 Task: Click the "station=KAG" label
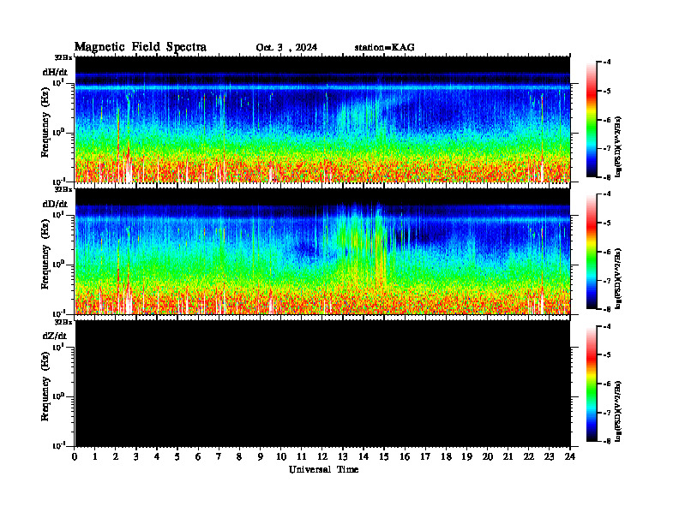pyautogui.click(x=384, y=48)
